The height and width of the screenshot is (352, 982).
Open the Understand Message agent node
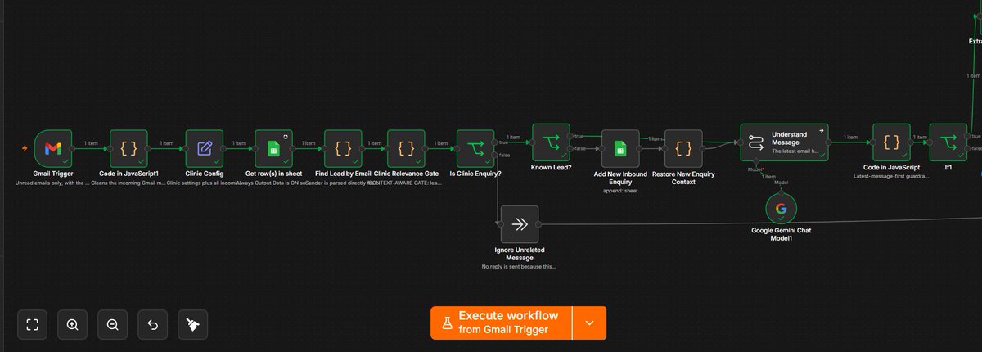(x=785, y=143)
